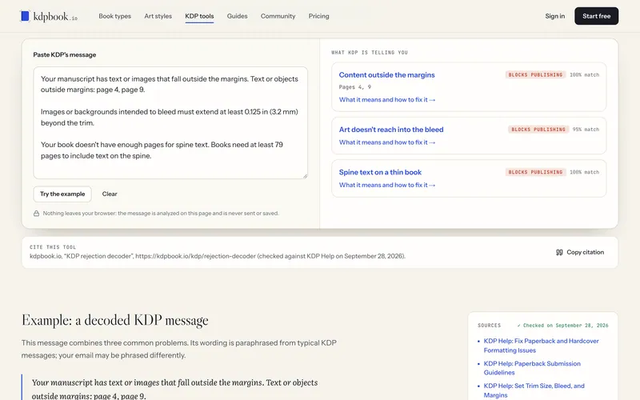The image size is (640, 400).
Task: Open Content outside the margins result
Action: pyautogui.click(x=386, y=74)
